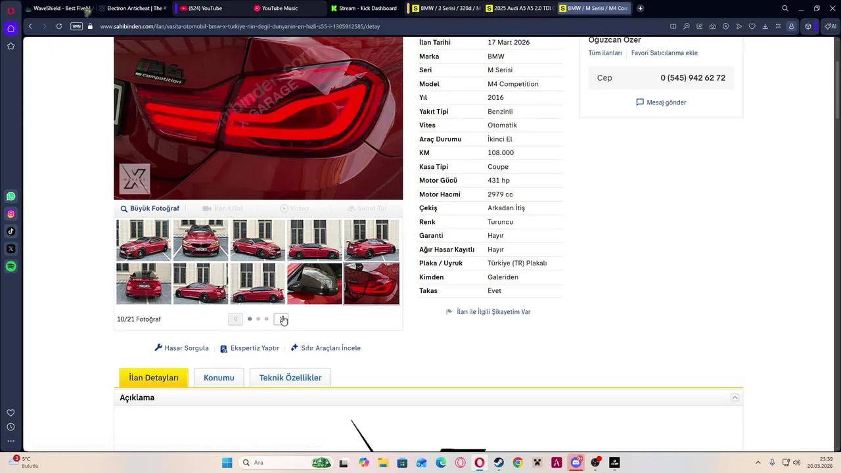Switch to the YouTube Music tab
This screenshot has height=473, width=841.
pyautogui.click(x=287, y=9)
